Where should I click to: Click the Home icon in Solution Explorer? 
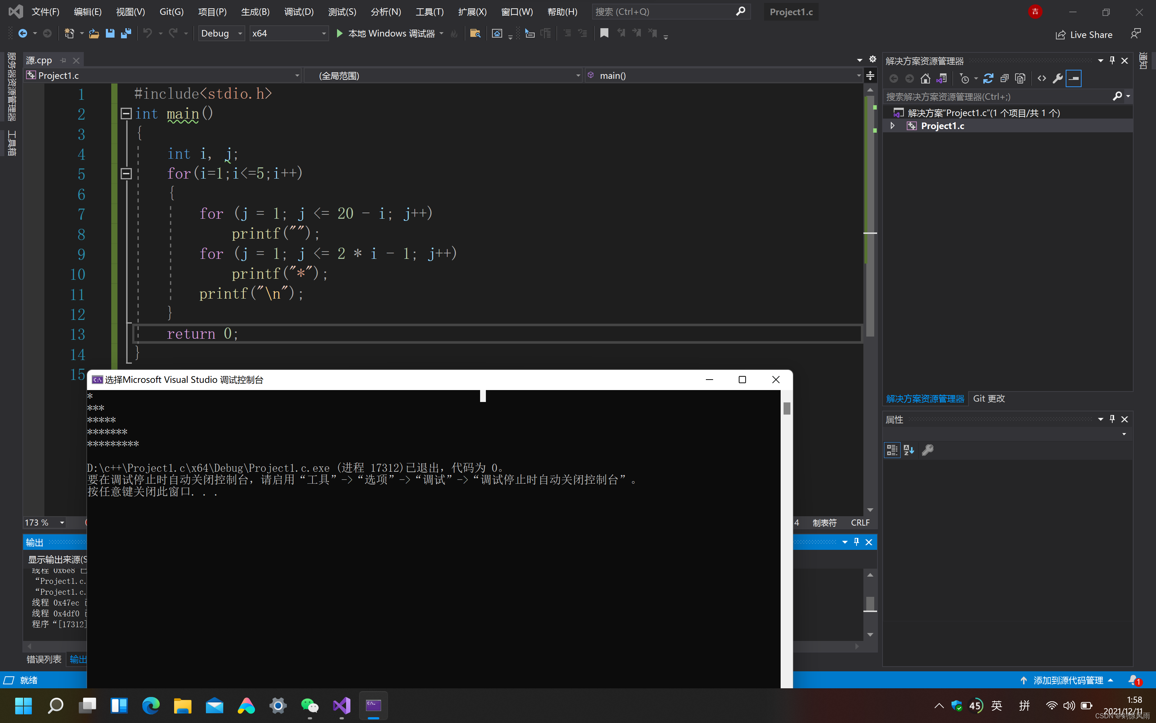coord(925,78)
